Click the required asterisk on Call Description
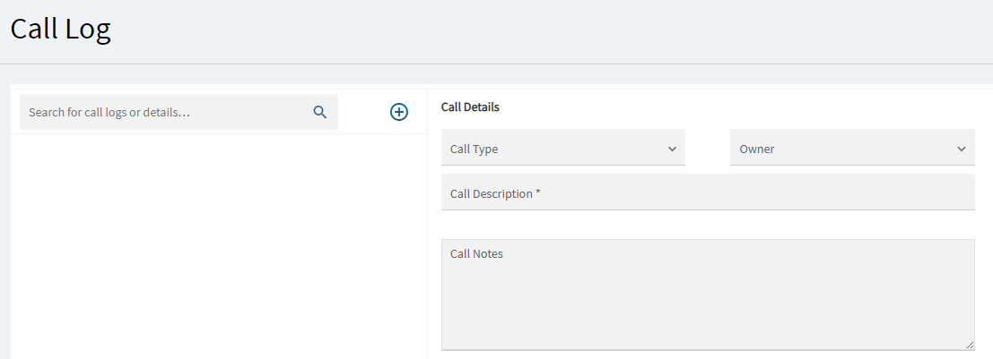 coord(538,192)
